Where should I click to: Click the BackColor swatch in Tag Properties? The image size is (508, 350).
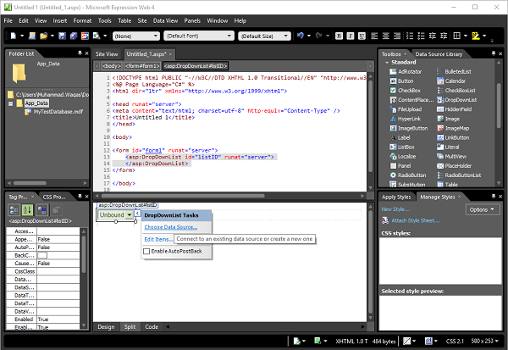pyautogui.click(x=42, y=254)
